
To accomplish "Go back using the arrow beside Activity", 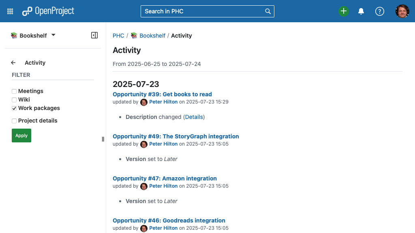I will [13, 63].
